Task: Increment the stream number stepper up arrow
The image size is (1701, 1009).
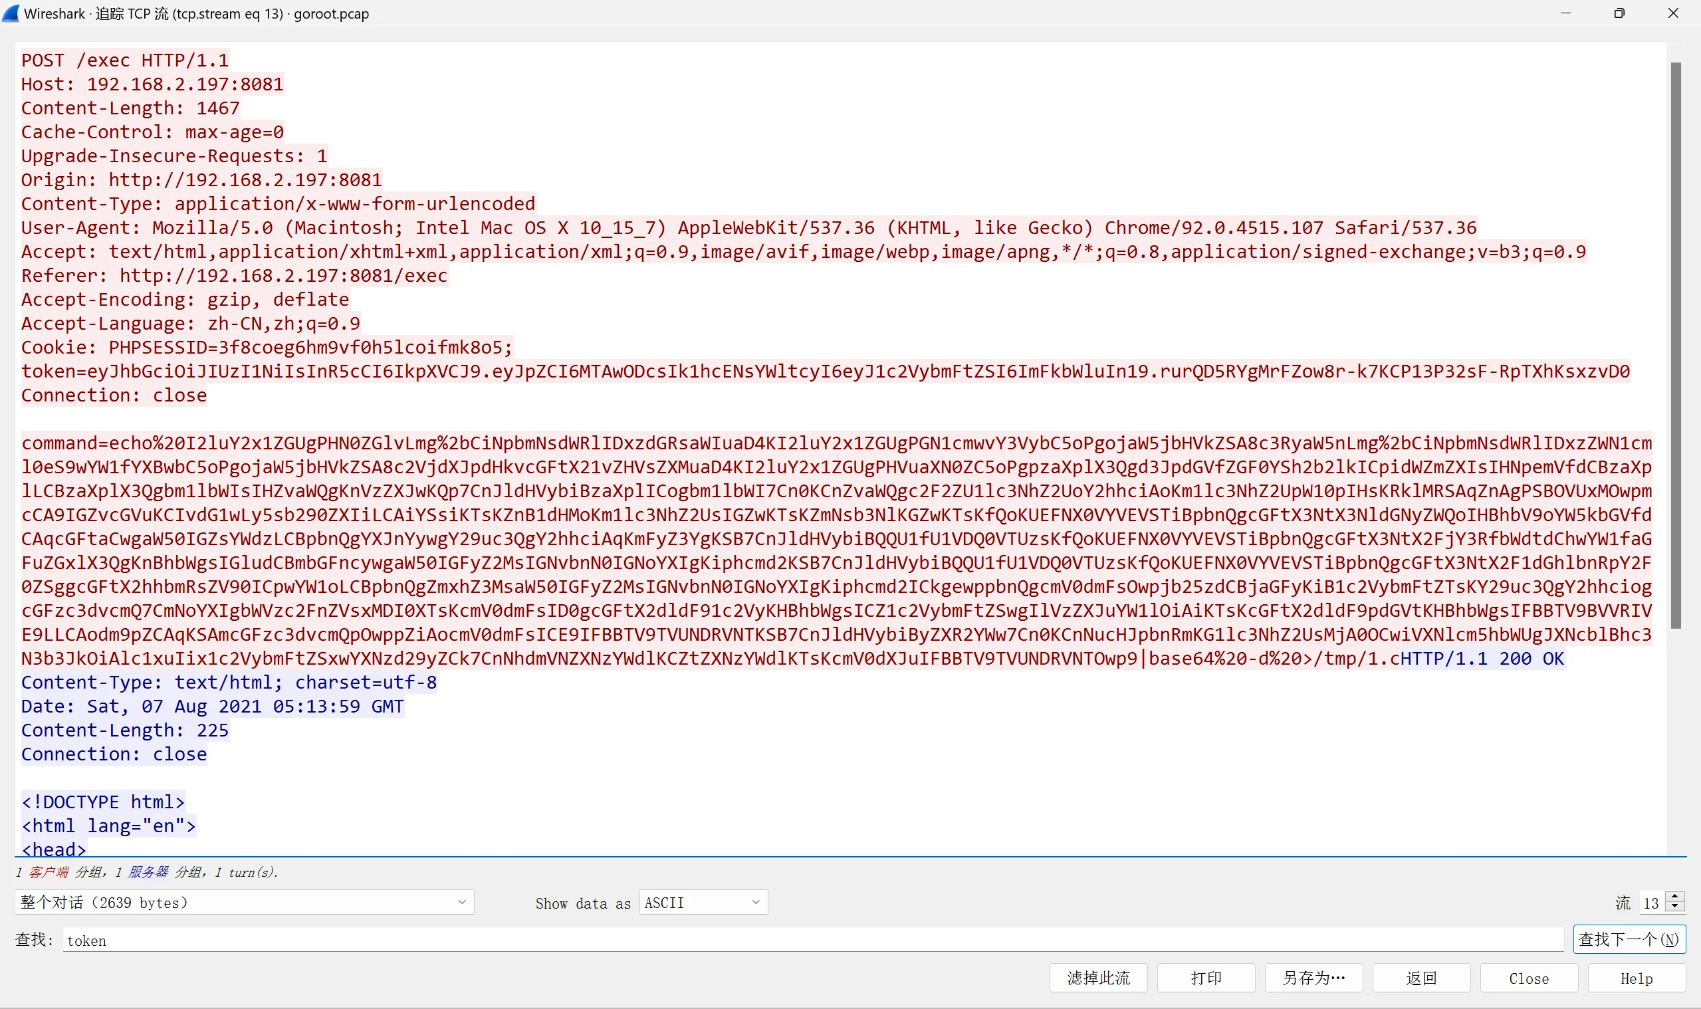Action: coord(1675,897)
